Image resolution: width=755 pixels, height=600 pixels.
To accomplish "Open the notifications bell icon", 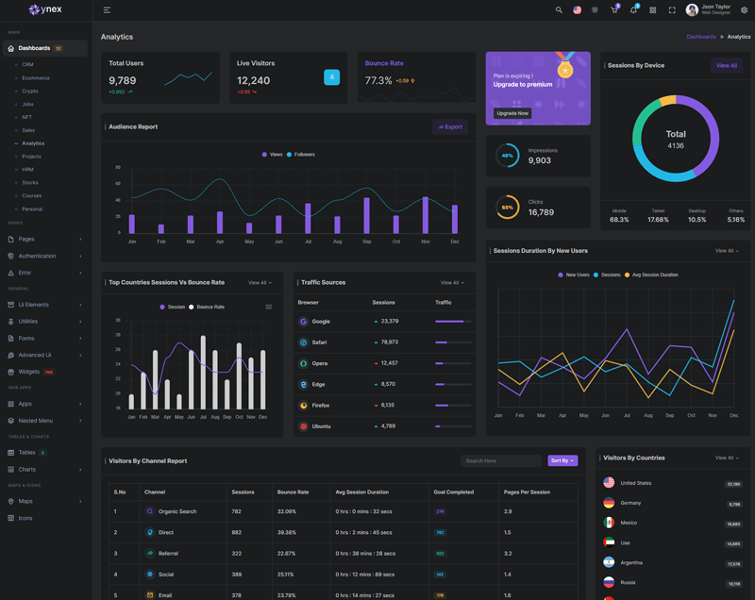I will point(633,10).
